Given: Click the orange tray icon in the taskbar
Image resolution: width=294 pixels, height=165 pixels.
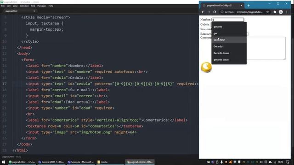Looking at the screenshot, I should [x=231, y=162].
